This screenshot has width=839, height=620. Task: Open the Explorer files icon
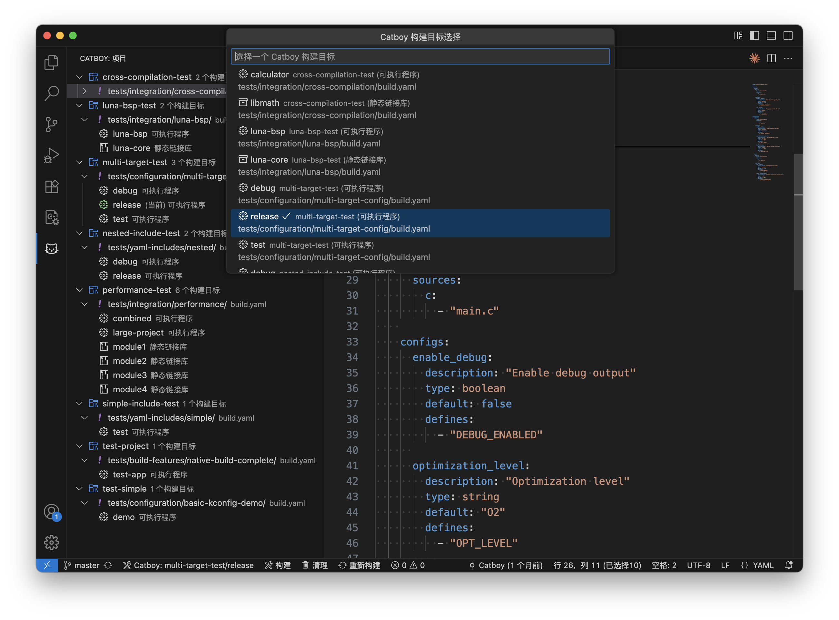coord(51,62)
